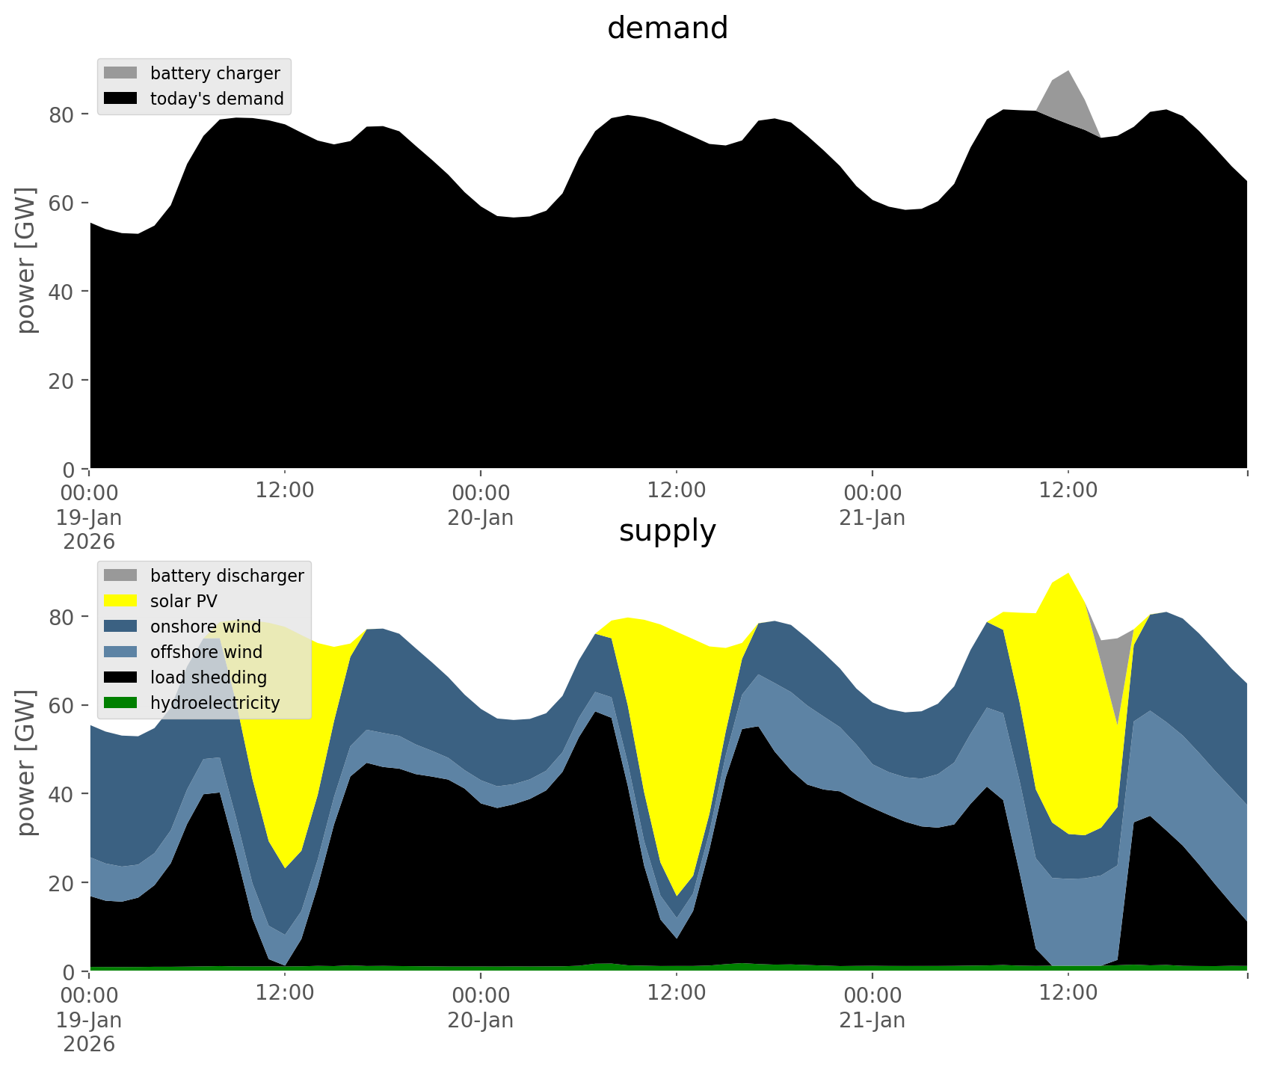Click the battery charger gray legend swatch
Viewport: 1262px width, 1070px height.
pos(120,73)
